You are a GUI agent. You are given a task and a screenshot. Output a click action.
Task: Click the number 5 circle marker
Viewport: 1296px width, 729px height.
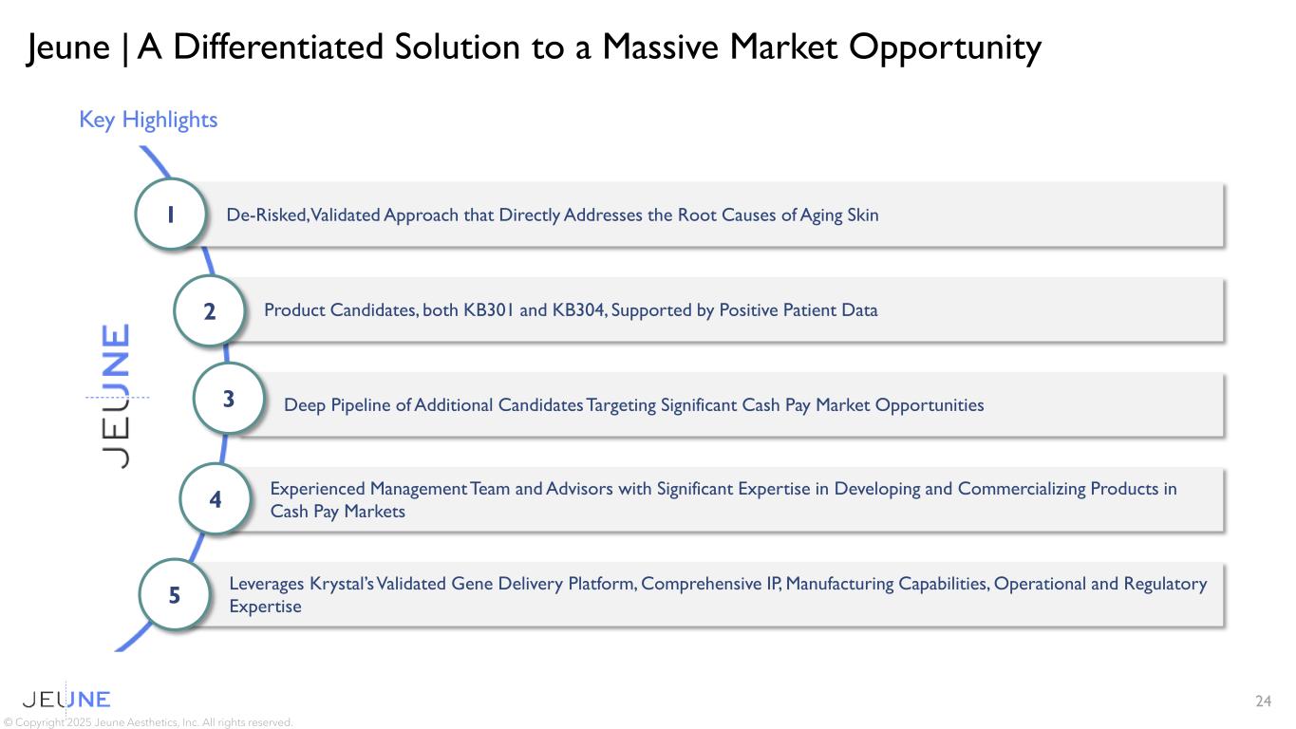coord(175,595)
